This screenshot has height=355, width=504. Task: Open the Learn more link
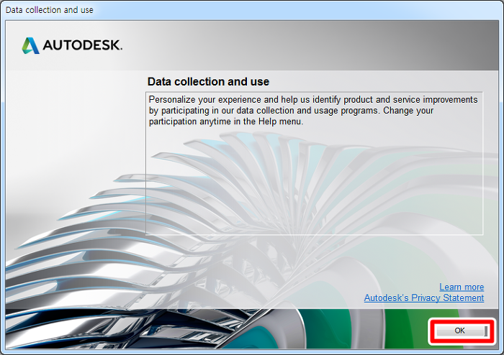(x=462, y=287)
